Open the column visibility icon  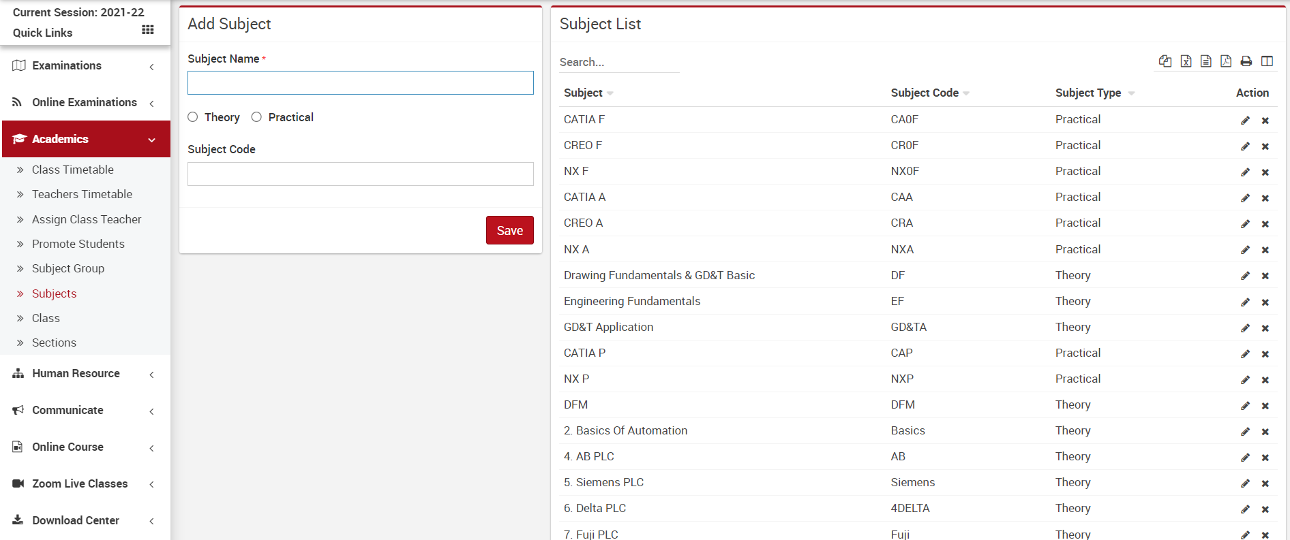(1267, 61)
